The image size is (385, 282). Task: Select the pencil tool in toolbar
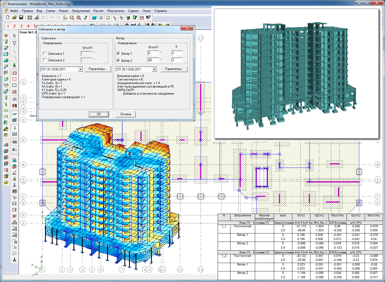click(86, 18)
